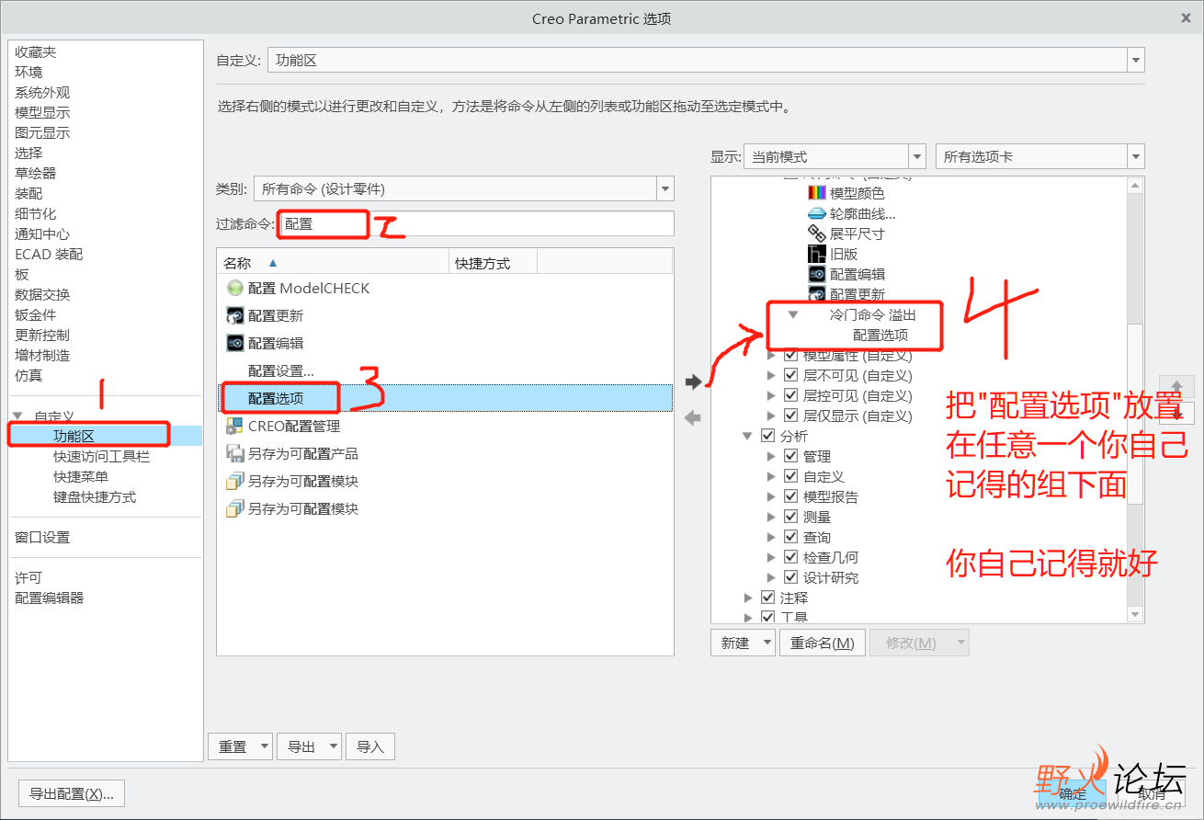1204x820 pixels.
Task: Select 配置选项 under 冷门命令 溢出
Action: [880, 335]
